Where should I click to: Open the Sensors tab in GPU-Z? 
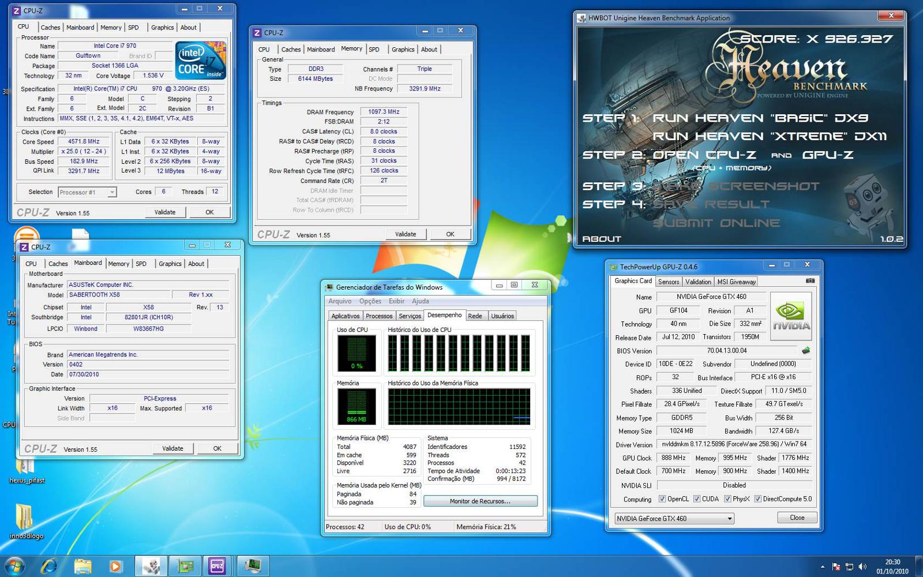(x=669, y=282)
